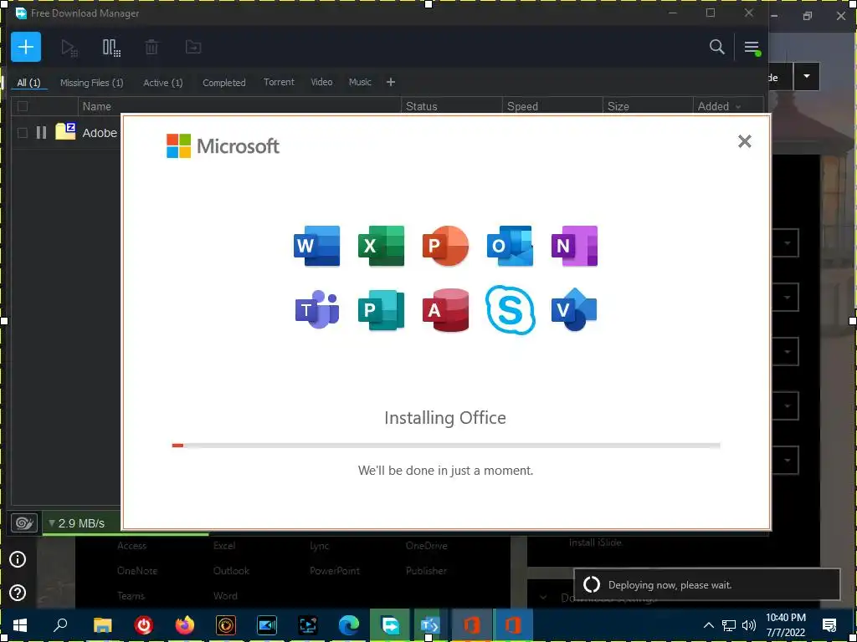Click the volume speaker icon in system tray
This screenshot has height=642, width=857.
pyautogui.click(x=749, y=625)
